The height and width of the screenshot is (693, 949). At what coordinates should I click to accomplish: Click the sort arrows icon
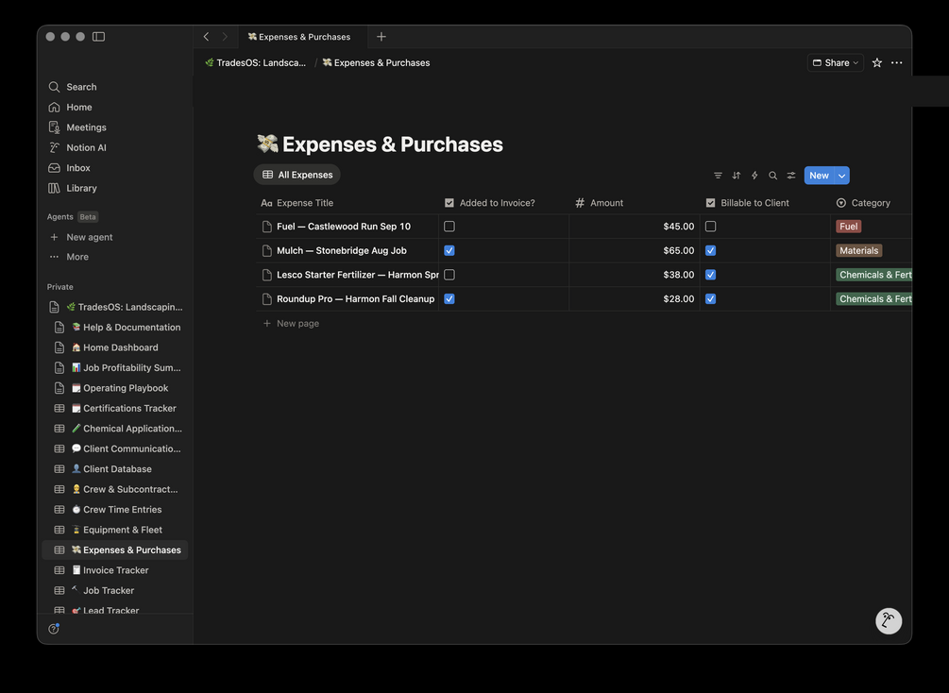737,176
